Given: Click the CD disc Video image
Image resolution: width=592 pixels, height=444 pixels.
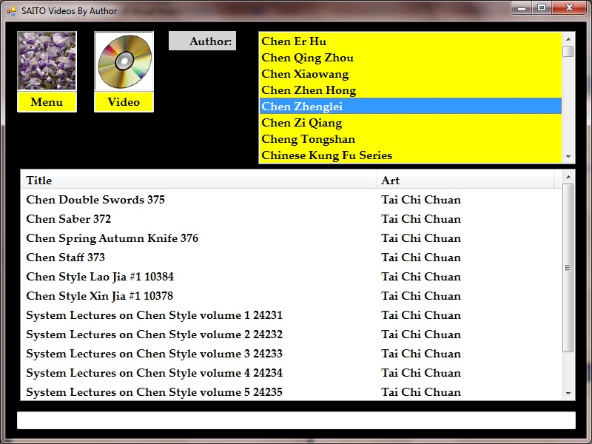Looking at the screenshot, I should [124, 61].
